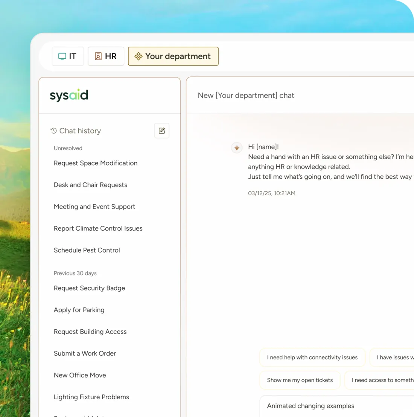Viewport: 414px width, 417px height.
Task: Select the Your department tab
Action: pos(173,56)
